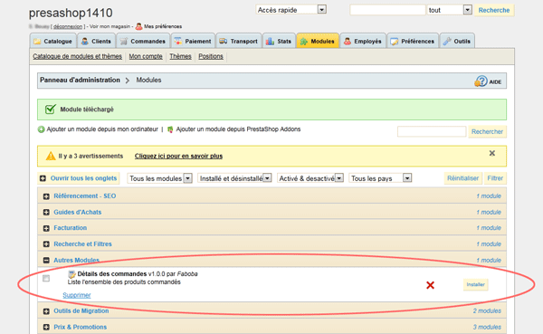The height and width of the screenshot is (334, 543).
Task: Click the Installer button
Action: pyautogui.click(x=475, y=284)
